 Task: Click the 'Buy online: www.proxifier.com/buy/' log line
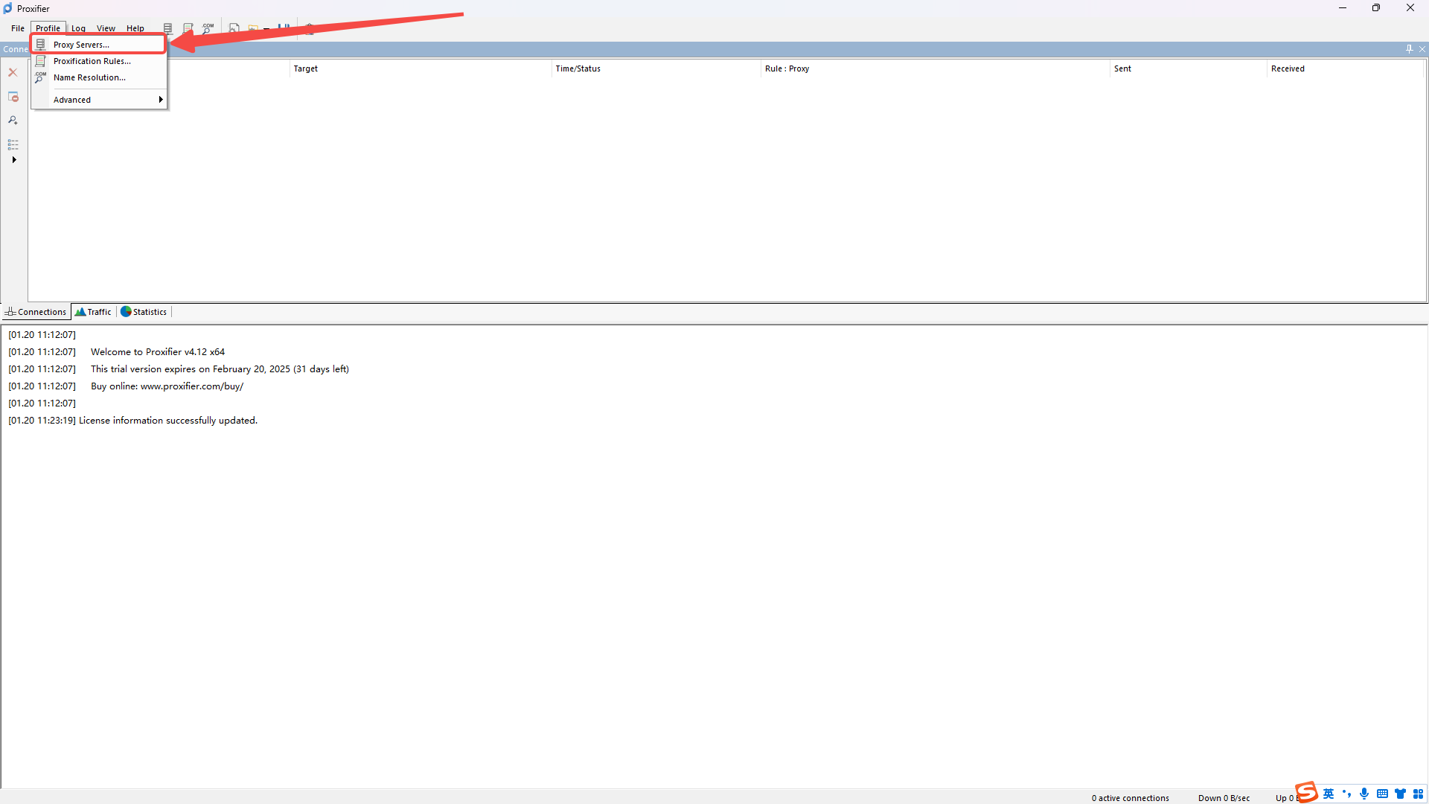[x=167, y=386]
